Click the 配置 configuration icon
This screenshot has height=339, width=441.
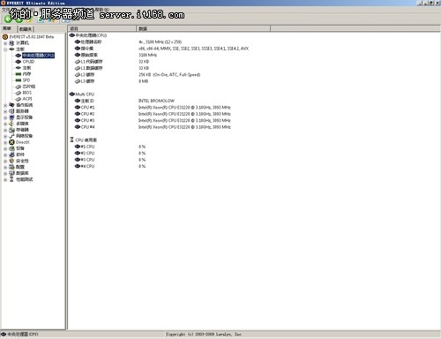pos(11,167)
